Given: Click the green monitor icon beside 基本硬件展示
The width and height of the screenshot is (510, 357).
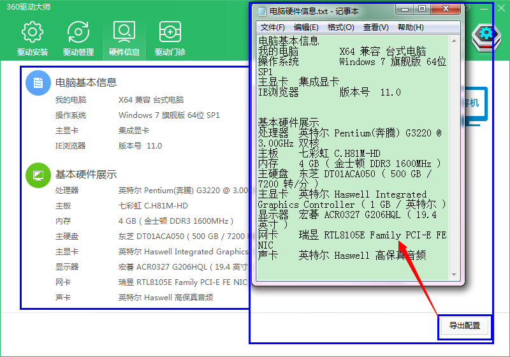Looking at the screenshot, I should (38, 175).
